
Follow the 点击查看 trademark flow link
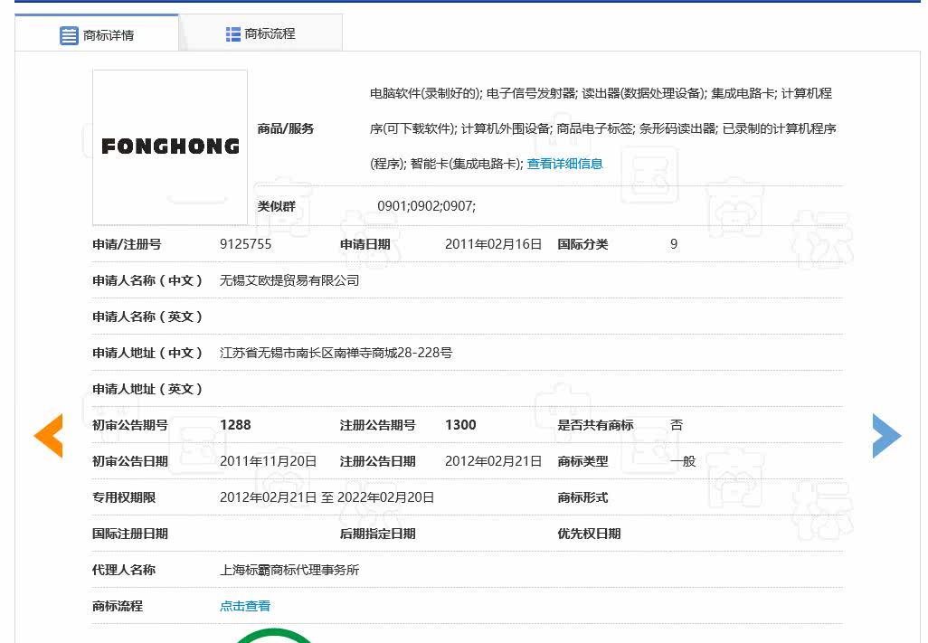pos(245,606)
